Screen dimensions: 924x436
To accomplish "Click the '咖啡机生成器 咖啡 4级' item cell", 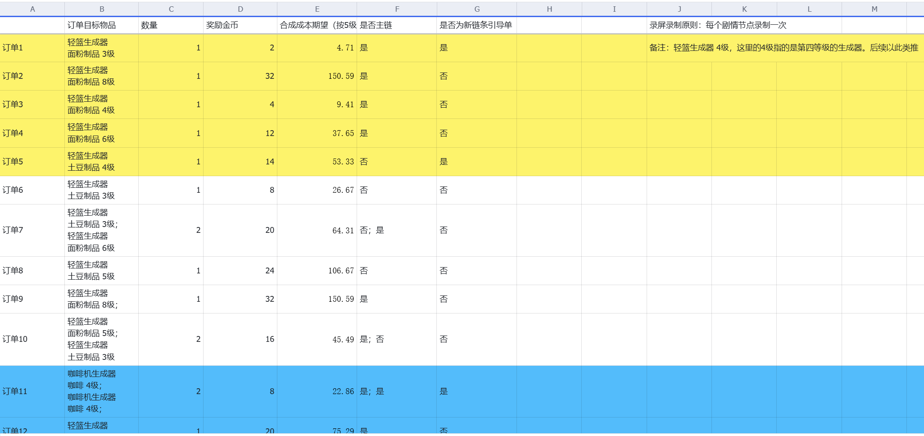I will 102,391.
